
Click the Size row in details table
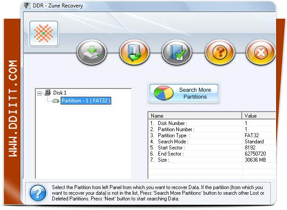coord(195,160)
